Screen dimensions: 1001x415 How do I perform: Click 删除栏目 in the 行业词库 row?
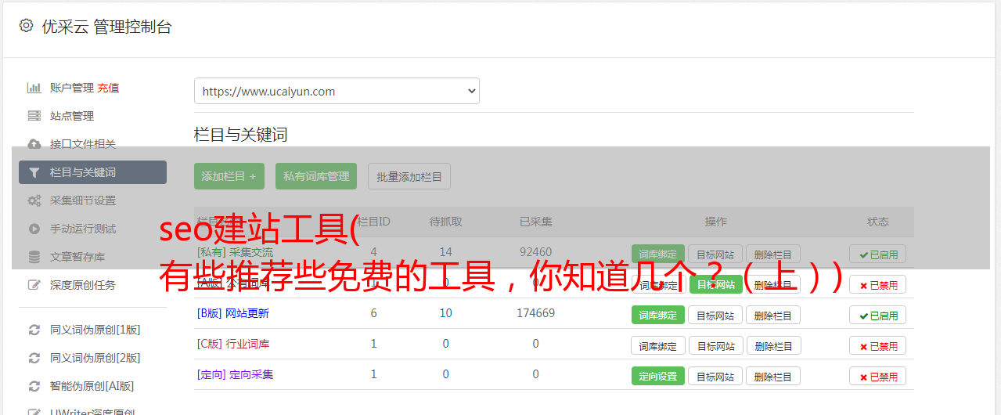[773, 345]
